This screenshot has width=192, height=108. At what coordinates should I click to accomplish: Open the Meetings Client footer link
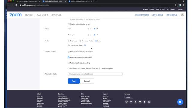[x=62, y=97]
